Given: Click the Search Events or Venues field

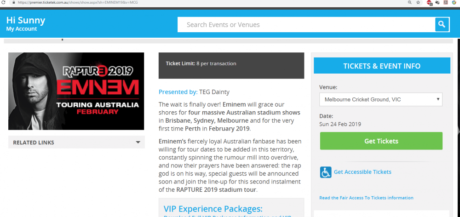Looking at the screenshot, I should (x=306, y=25).
